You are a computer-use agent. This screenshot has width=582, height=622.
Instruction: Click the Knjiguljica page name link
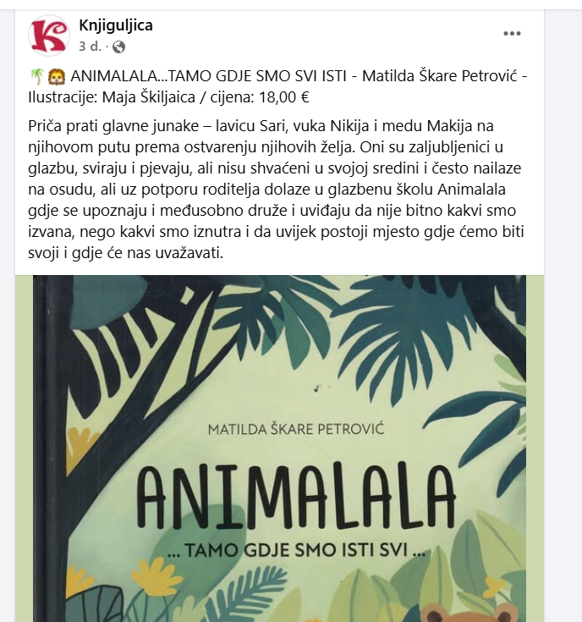click(x=115, y=25)
